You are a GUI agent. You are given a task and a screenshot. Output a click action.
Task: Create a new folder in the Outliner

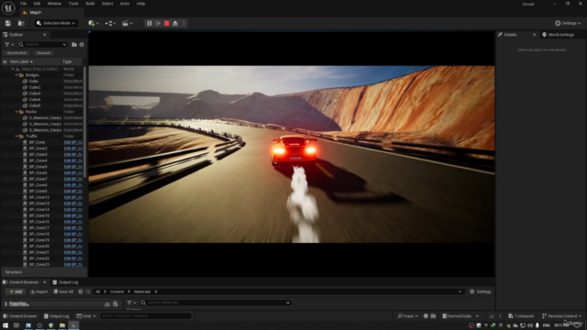(74, 45)
